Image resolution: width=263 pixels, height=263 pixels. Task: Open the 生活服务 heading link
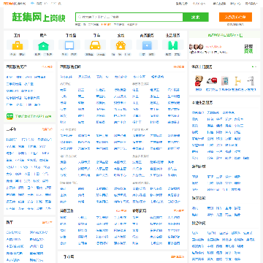point(173,35)
